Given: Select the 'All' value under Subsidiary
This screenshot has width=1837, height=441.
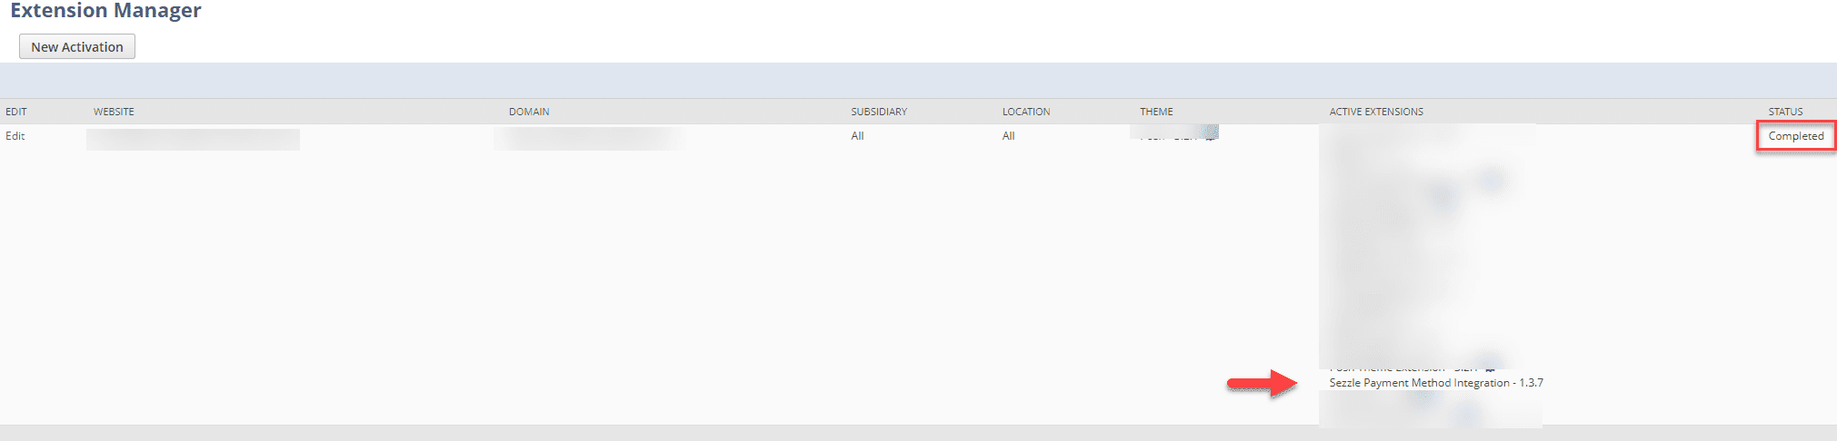Looking at the screenshot, I should (x=857, y=136).
